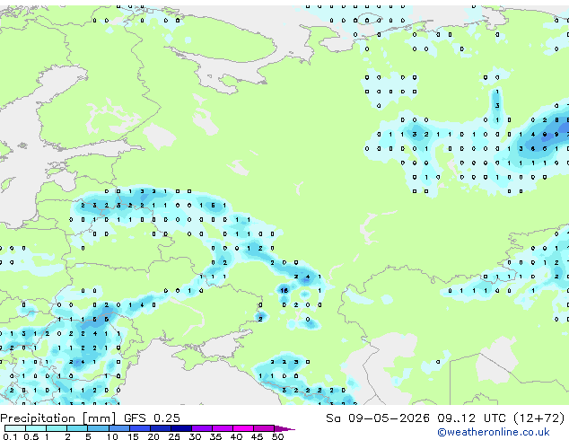569x440 pixels.
Task: Click the 25–30 mm dark navy legend swatch
Action: (181, 428)
